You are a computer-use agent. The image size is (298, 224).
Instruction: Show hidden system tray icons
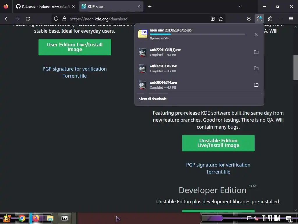coord(242,218)
